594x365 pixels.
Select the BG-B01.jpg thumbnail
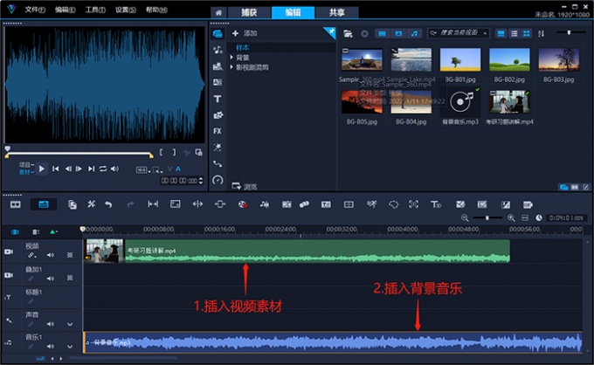[x=460, y=59]
